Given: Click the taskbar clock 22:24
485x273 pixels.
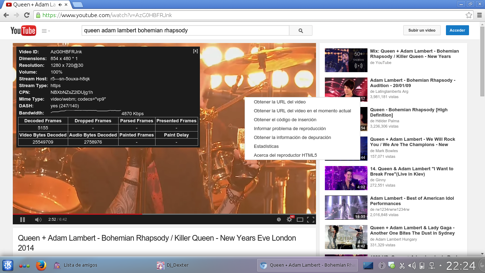Looking at the screenshot, I should pos(461,266).
